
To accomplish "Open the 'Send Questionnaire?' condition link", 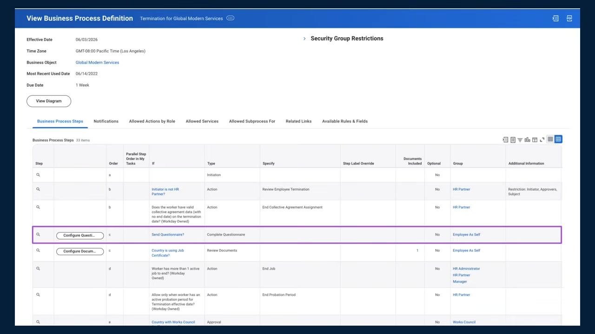I will [x=168, y=235].
